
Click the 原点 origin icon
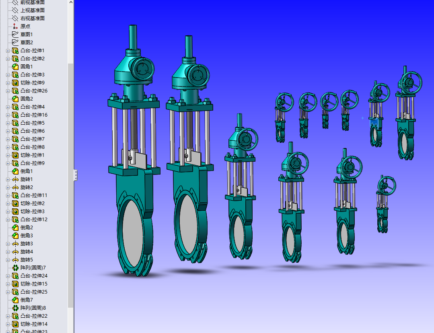coord(15,26)
